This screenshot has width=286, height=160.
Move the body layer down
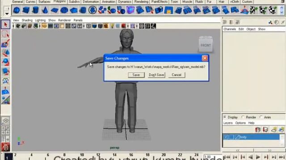[x=265, y=130]
